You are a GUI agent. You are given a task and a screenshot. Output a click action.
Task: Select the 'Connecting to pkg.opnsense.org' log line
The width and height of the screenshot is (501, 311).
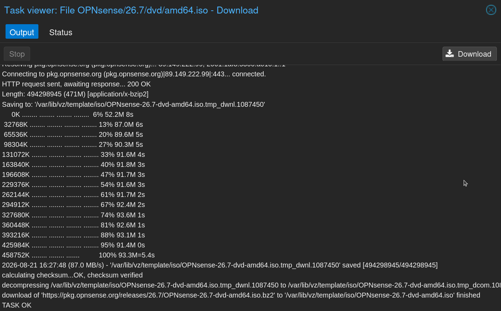[134, 74]
